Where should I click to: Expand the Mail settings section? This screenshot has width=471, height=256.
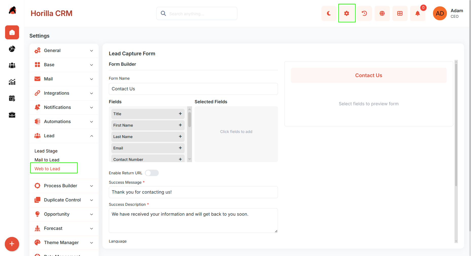(64, 79)
